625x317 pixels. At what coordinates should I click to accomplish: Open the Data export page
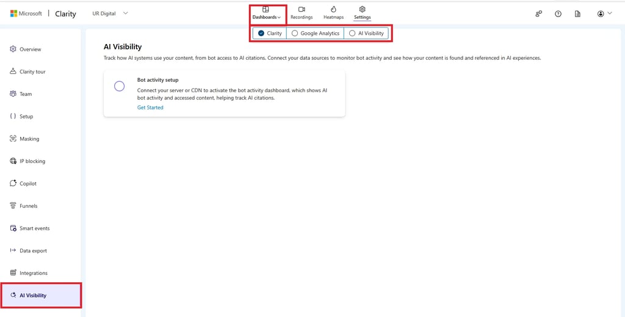click(x=33, y=251)
